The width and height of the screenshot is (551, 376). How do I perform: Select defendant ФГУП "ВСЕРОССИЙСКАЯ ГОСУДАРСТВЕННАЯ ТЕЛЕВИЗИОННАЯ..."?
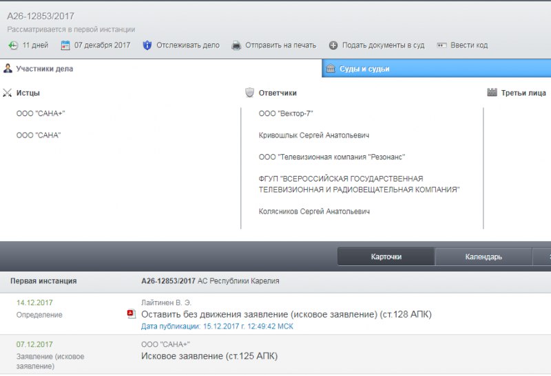point(359,184)
